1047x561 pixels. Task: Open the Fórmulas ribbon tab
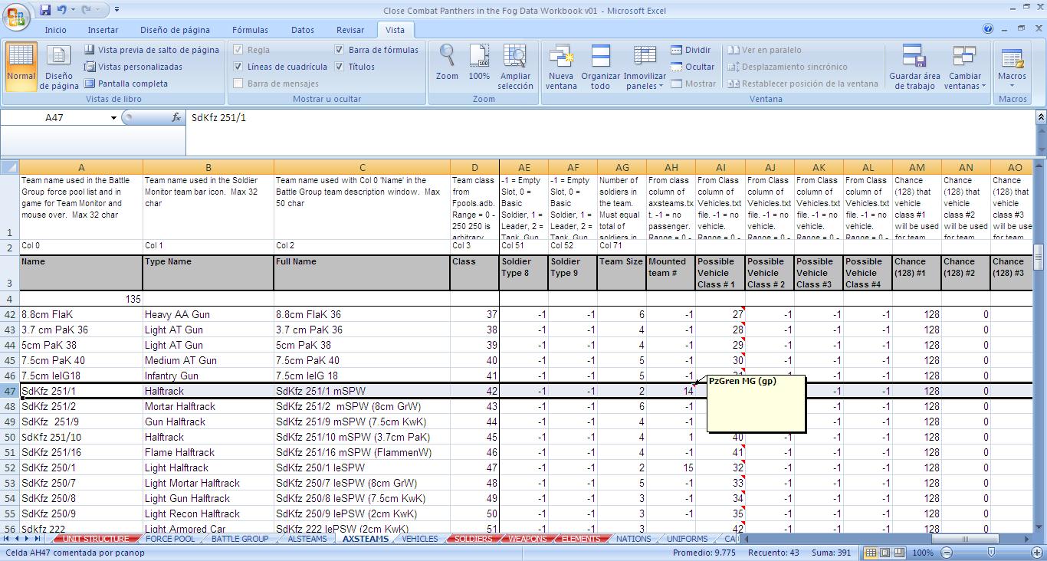pyautogui.click(x=251, y=30)
